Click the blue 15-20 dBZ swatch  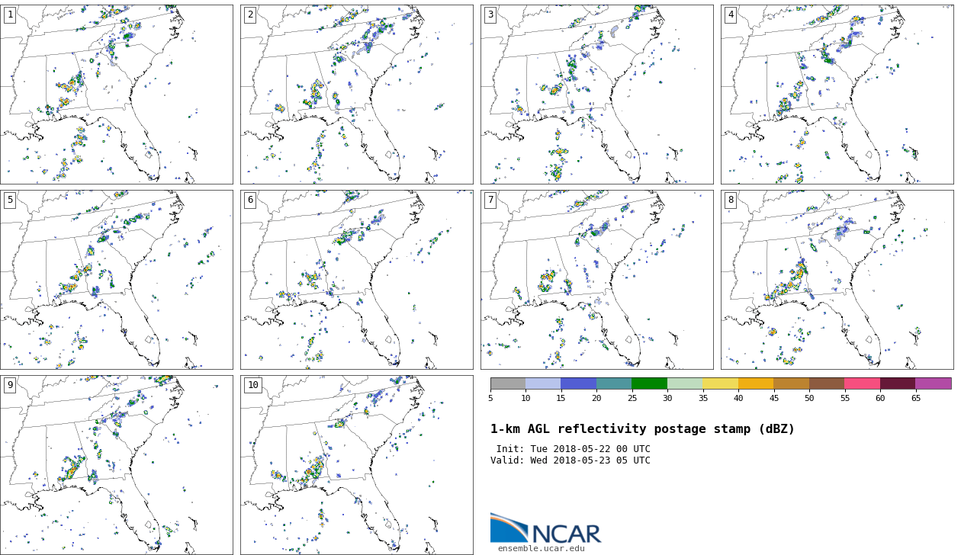pyautogui.click(x=579, y=383)
